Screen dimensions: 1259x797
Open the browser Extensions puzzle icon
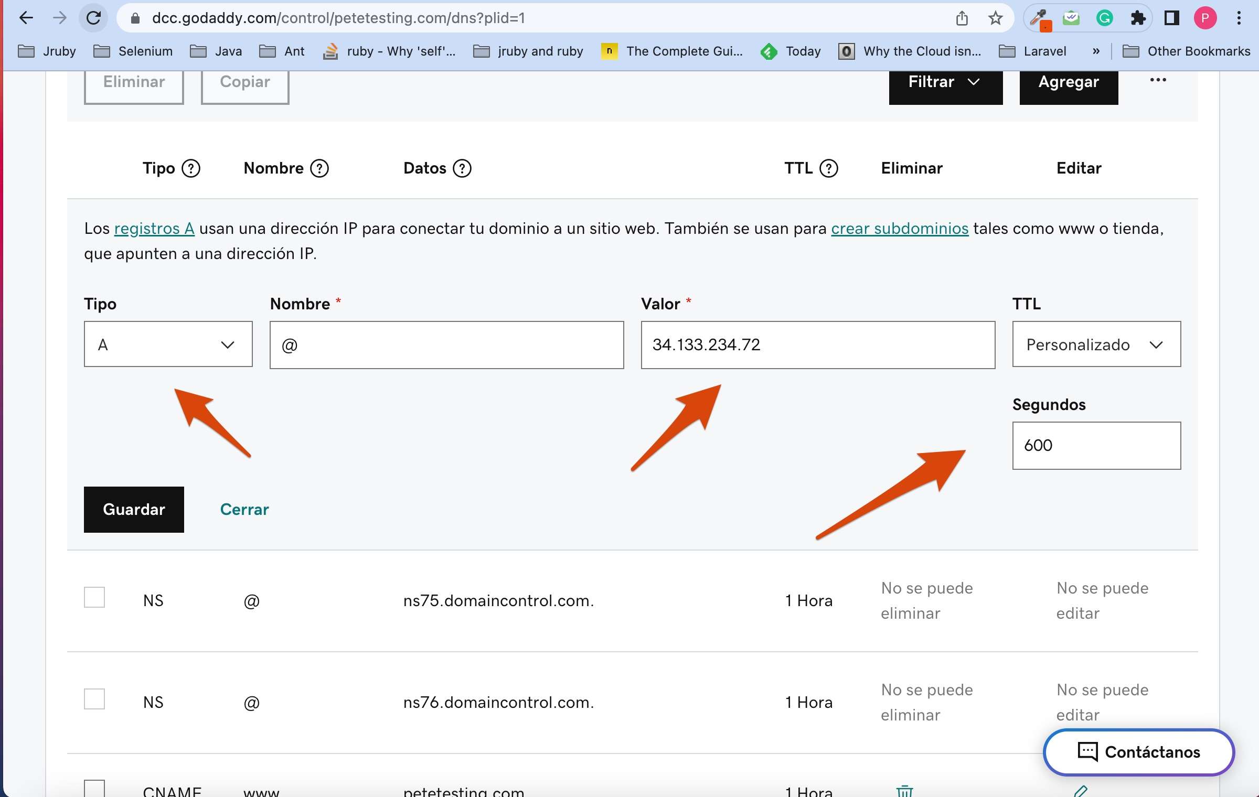(1138, 18)
